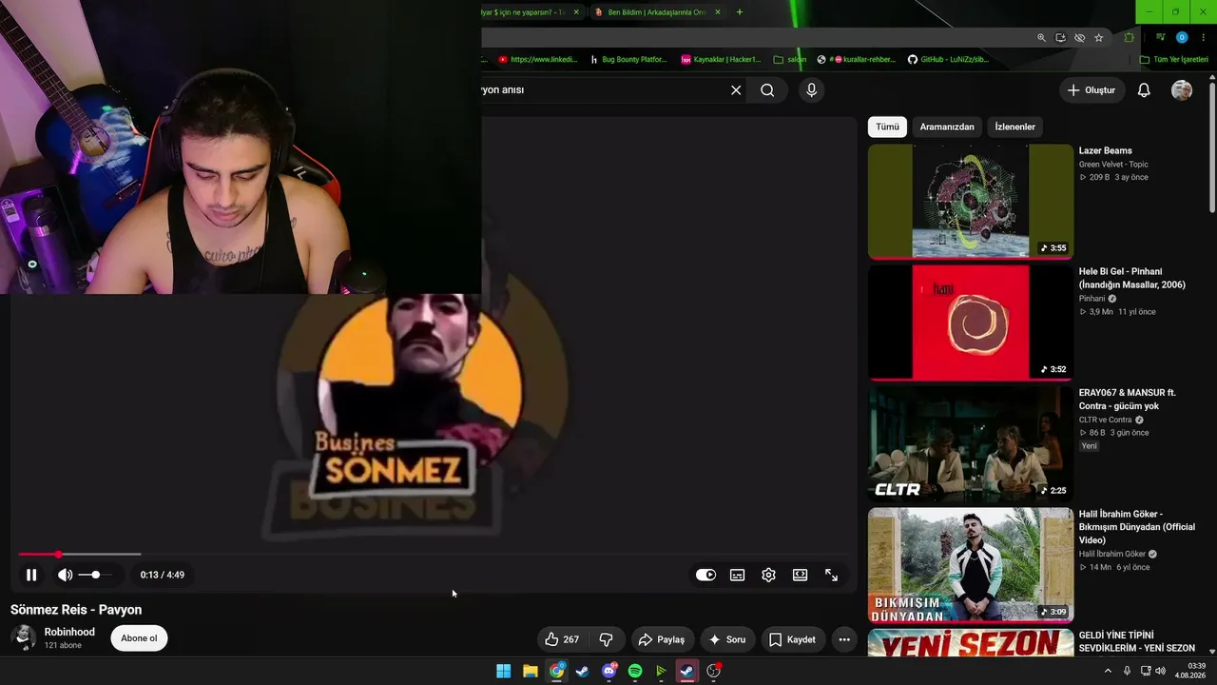Turn on subtitles in the player

coord(737,575)
